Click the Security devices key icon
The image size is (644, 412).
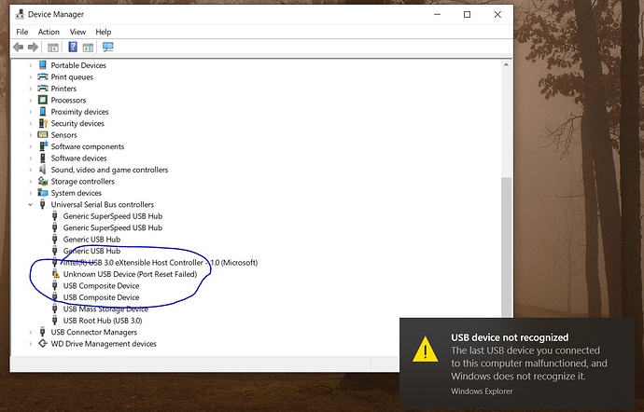pyautogui.click(x=43, y=123)
